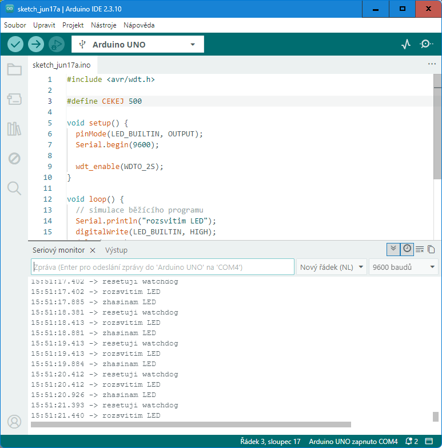Open Boards Manager in the sidebar
442x448 pixels.
14,99
